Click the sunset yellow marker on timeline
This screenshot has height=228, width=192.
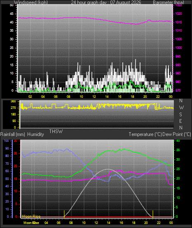click(x=153, y=214)
